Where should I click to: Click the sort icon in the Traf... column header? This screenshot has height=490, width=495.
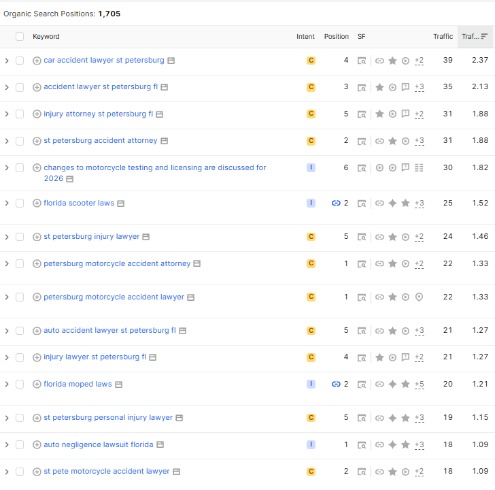click(x=484, y=37)
